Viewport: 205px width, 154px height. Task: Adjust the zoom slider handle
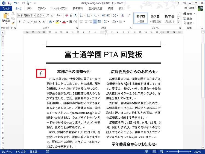tap(178, 152)
